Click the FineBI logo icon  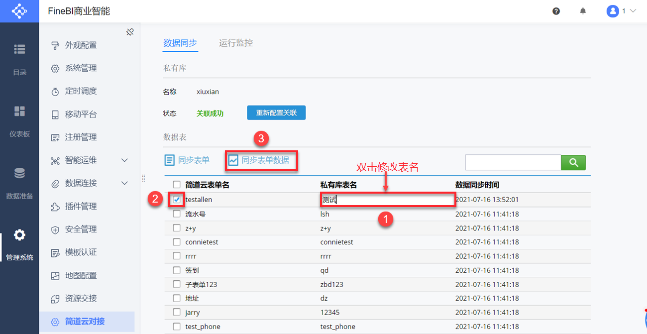pyautogui.click(x=19, y=11)
